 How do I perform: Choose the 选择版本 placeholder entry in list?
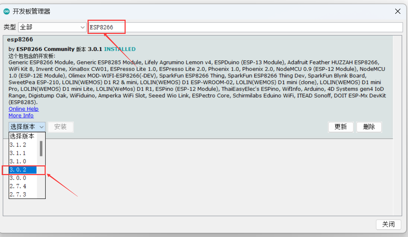pos(23,136)
